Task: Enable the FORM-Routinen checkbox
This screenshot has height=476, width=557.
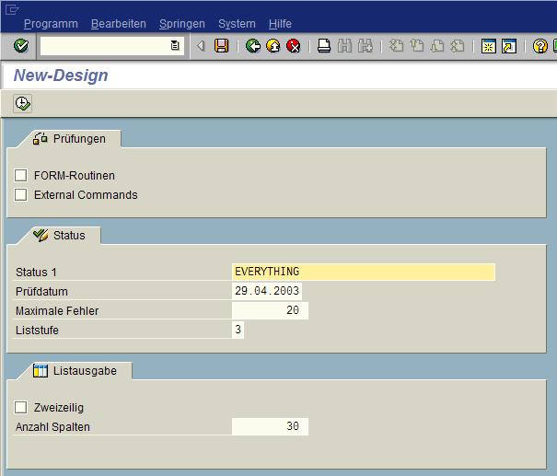Action: (21, 175)
